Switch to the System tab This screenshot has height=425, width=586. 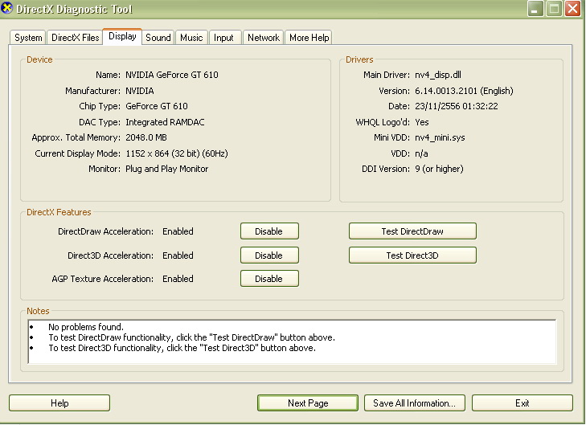click(28, 38)
